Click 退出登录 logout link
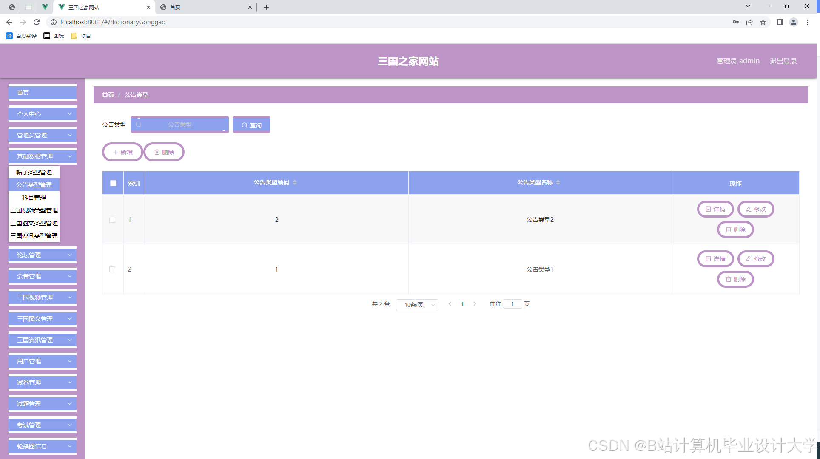 coord(783,61)
